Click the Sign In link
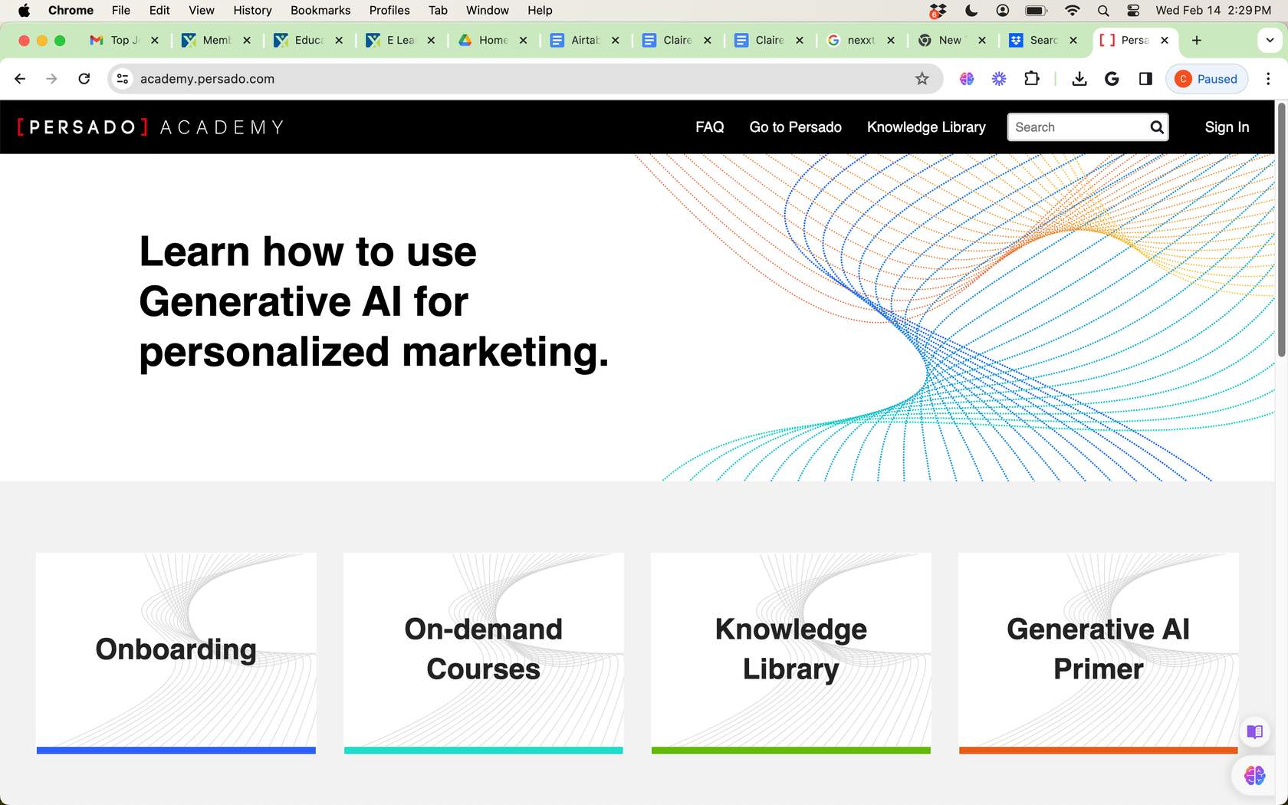Viewport: 1288px width, 805px height. point(1227,127)
